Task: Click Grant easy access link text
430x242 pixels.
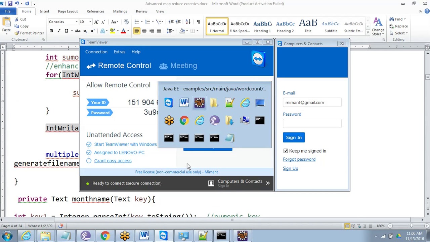Action: (x=113, y=161)
